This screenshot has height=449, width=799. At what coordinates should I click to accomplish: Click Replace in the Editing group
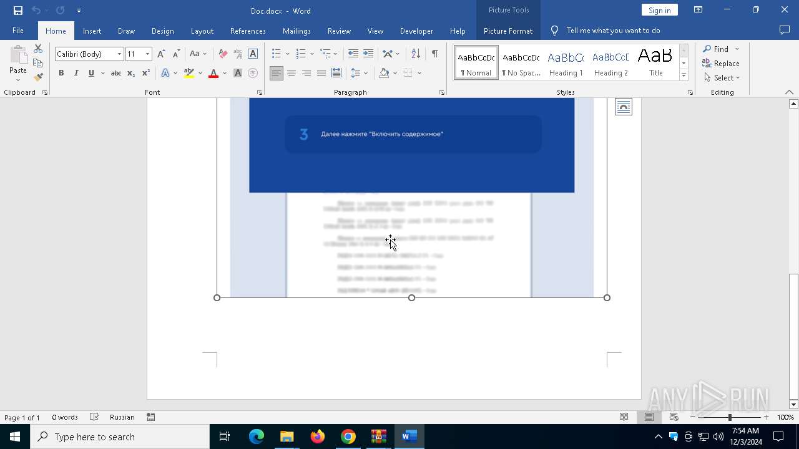[x=721, y=63]
